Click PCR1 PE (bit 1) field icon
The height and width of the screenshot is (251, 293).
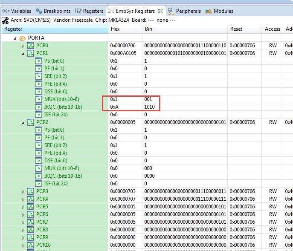39,69
